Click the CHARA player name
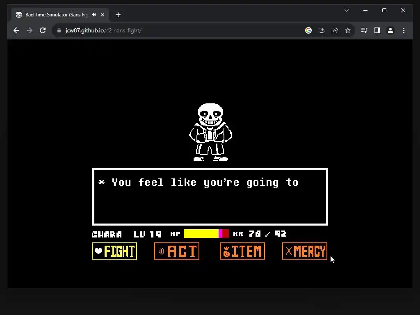420x315 pixels. point(107,234)
